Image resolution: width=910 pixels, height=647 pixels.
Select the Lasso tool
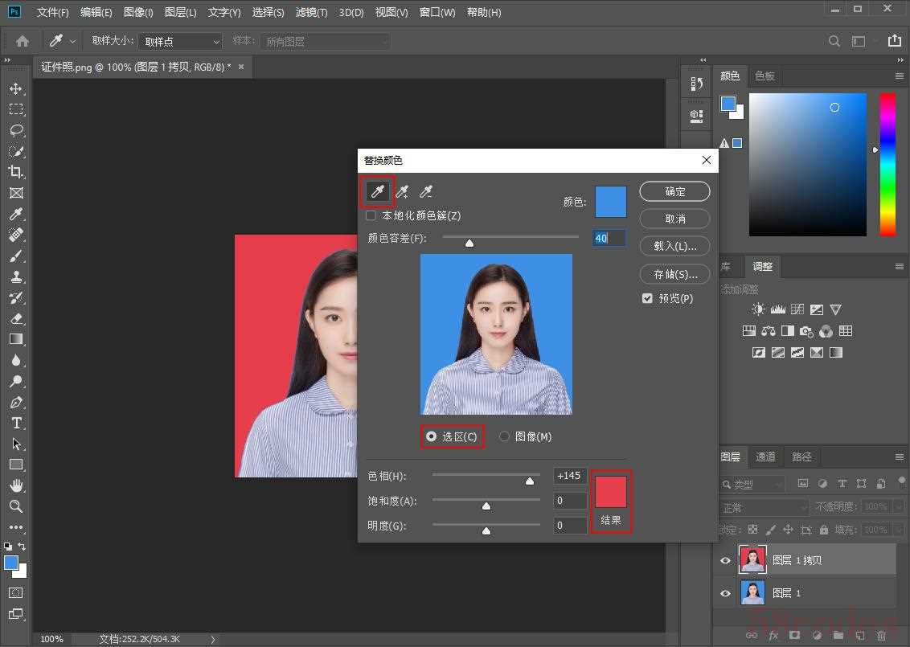[x=16, y=130]
